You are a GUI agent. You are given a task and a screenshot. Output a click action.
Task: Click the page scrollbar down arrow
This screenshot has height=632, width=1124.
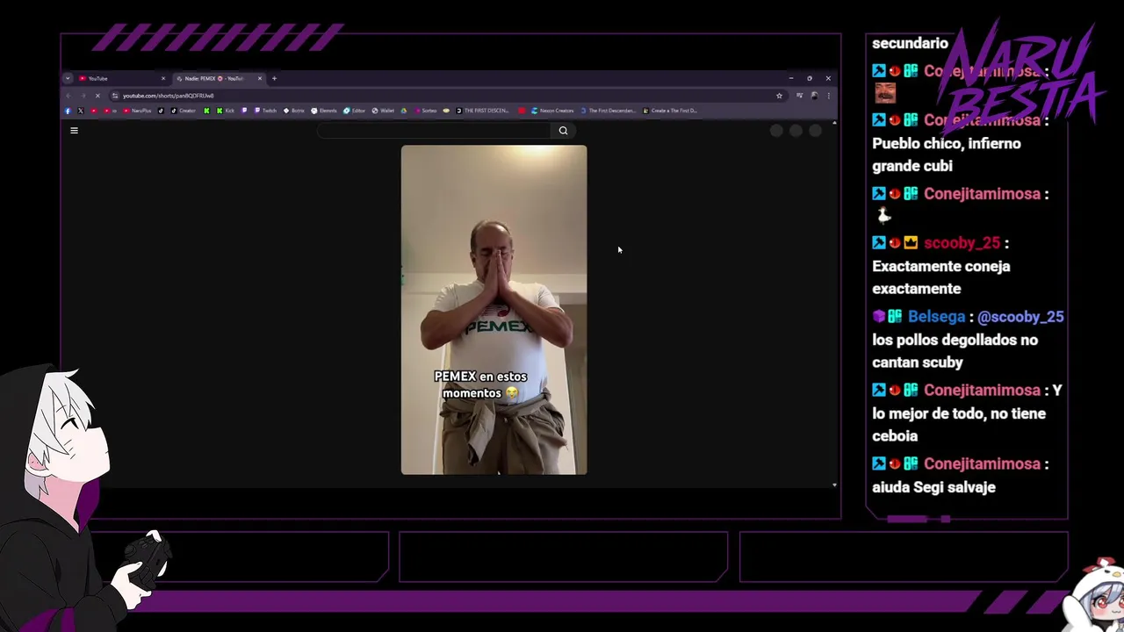click(x=834, y=485)
